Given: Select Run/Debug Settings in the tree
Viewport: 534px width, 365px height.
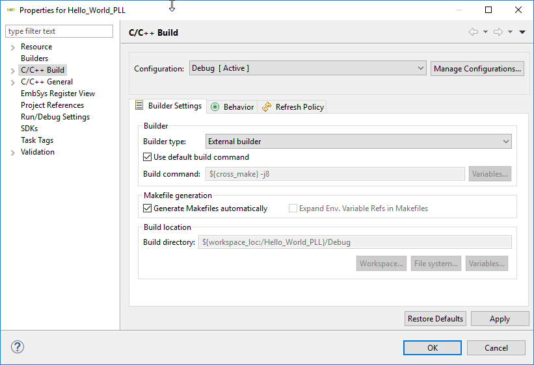Looking at the screenshot, I should (x=55, y=117).
